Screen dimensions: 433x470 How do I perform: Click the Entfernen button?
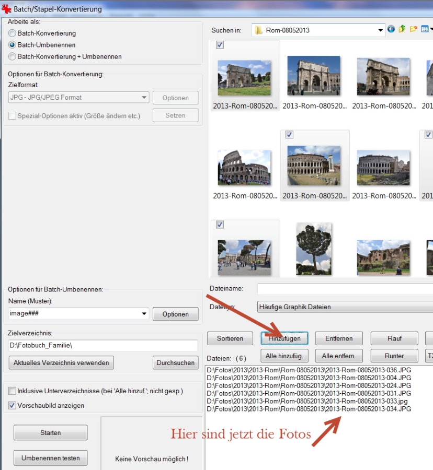tap(339, 338)
